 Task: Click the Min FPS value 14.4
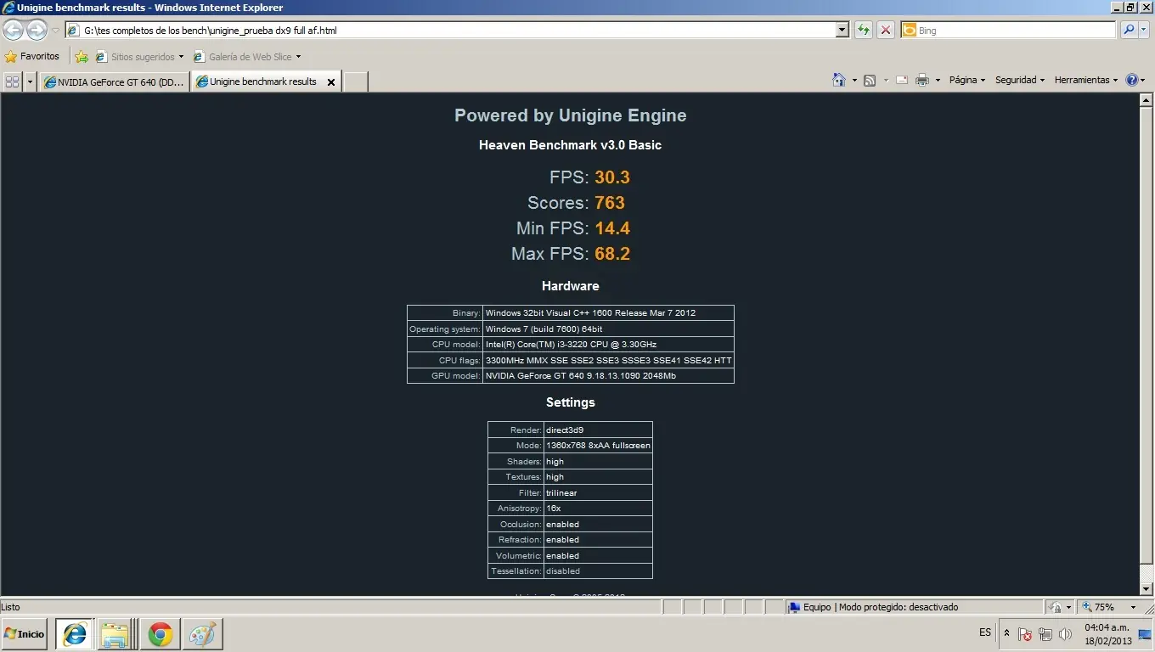point(612,228)
